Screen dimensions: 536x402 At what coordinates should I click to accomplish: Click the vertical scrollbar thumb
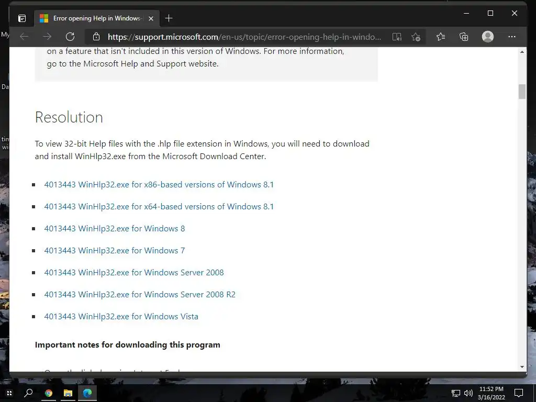[522, 92]
